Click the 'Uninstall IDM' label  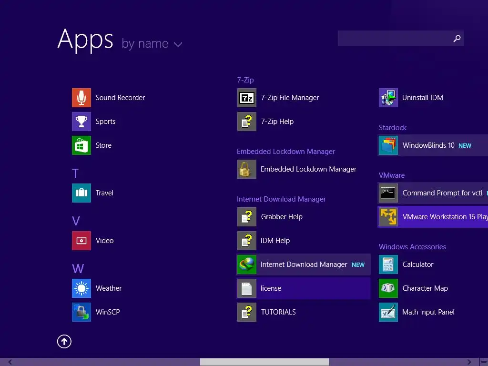click(x=422, y=97)
